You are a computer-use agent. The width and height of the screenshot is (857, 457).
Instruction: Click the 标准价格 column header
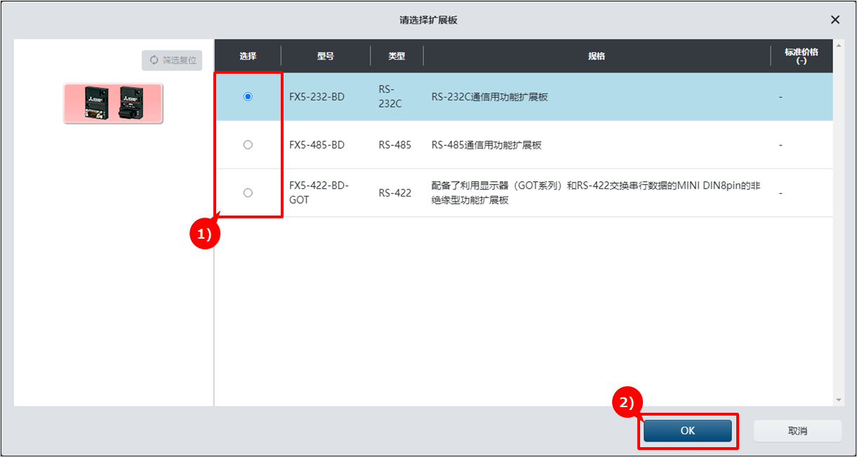pos(802,56)
